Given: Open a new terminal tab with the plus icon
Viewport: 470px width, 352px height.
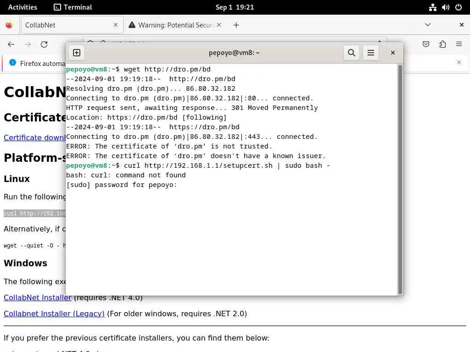Looking at the screenshot, I should pyautogui.click(x=77, y=53).
